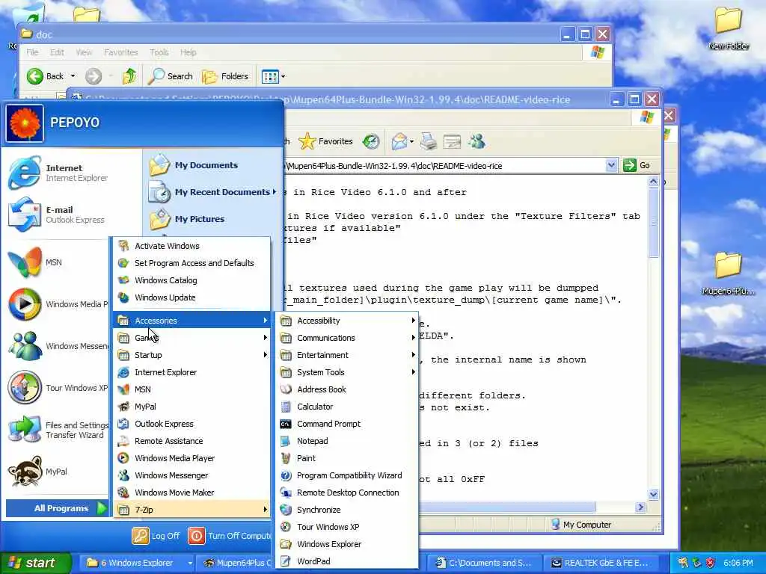Expand the Entertainment submenu

(x=347, y=355)
